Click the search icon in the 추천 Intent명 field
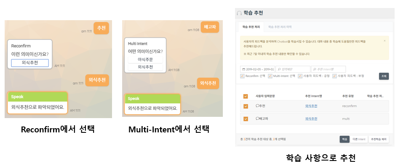The width and height of the screenshot is (398, 166). click(315, 69)
